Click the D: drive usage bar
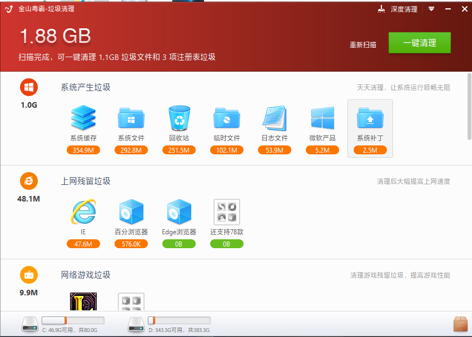Image resolution: width=472 pixels, height=337 pixels. point(179,320)
